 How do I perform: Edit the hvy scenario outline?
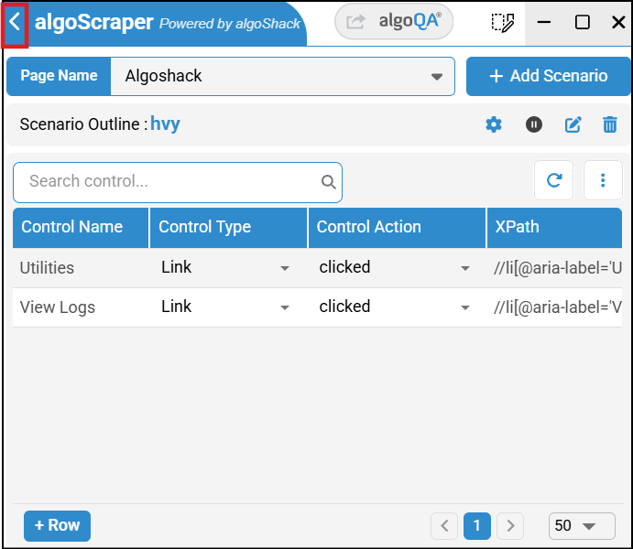coord(573,124)
